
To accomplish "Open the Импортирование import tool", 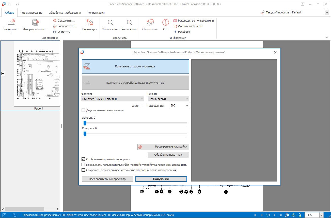I will (35, 23).
